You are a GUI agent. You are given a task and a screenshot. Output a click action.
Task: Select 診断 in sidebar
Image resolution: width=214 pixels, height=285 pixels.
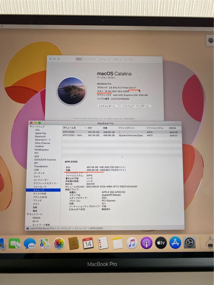pos(35,207)
